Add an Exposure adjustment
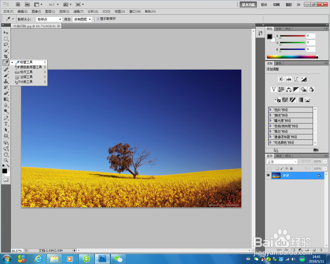 pyautogui.click(x=304, y=79)
